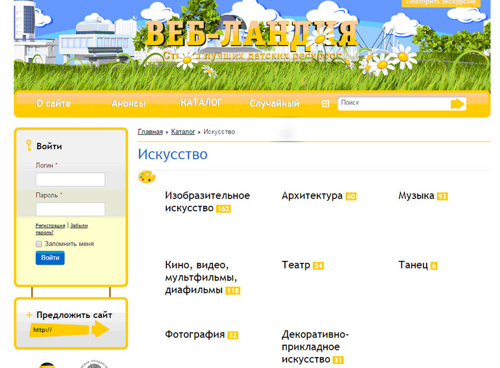Click the Логин input field

tap(70, 180)
